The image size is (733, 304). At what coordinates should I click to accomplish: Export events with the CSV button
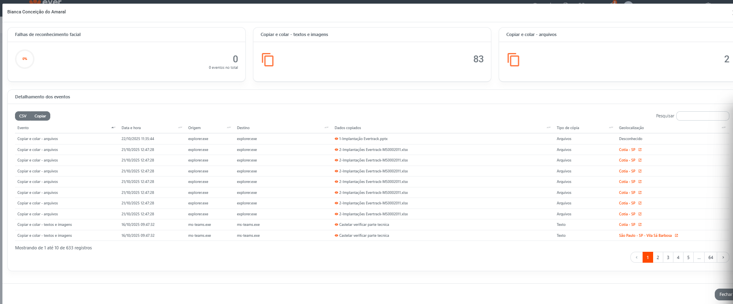click(x=23, y=116)
